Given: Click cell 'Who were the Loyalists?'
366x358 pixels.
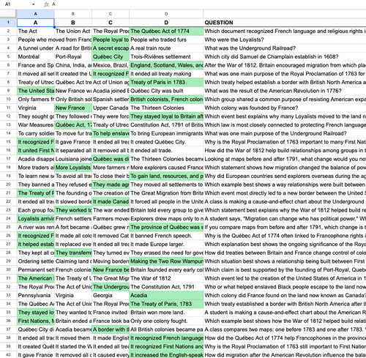Looking at the screenshot, I should (x=285, y=40).
